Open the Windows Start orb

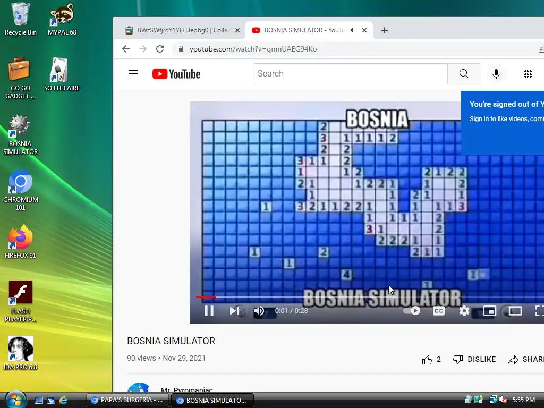tap(16, 399)
